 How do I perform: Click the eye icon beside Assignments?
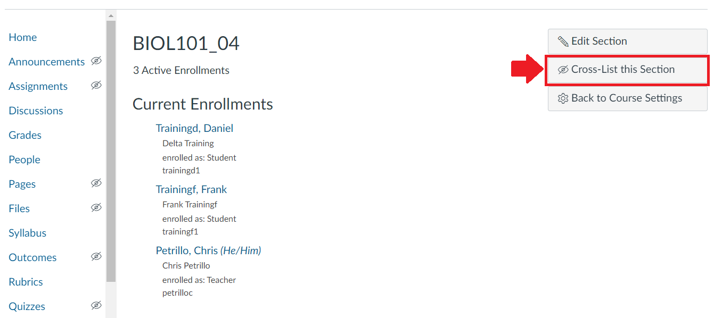click(96, 86)
